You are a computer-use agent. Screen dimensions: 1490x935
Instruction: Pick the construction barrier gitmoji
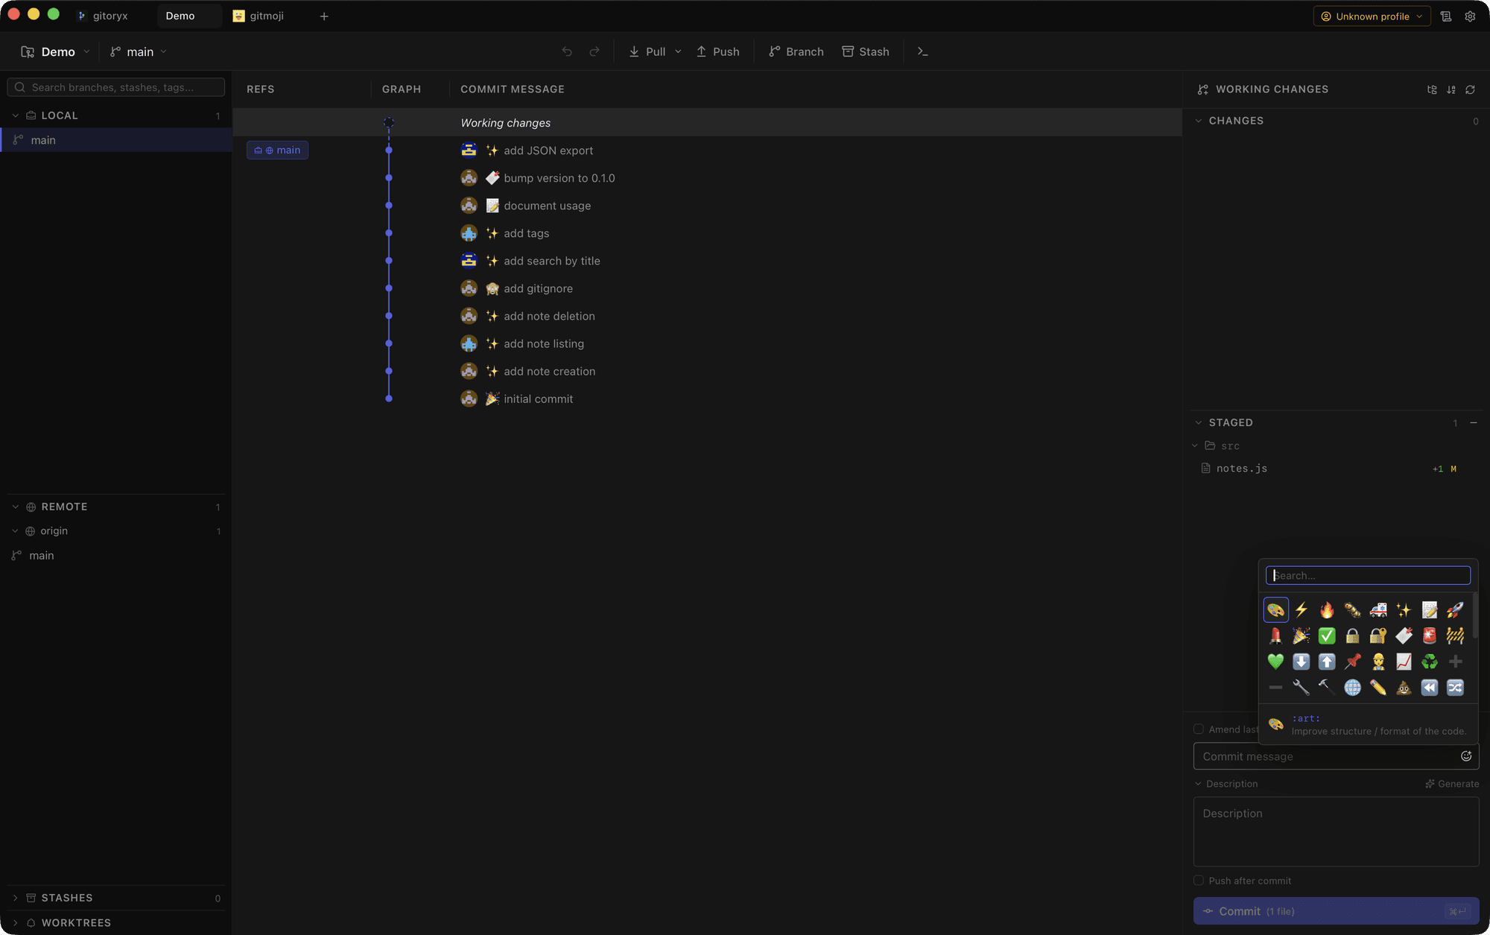coord(1455,636)
